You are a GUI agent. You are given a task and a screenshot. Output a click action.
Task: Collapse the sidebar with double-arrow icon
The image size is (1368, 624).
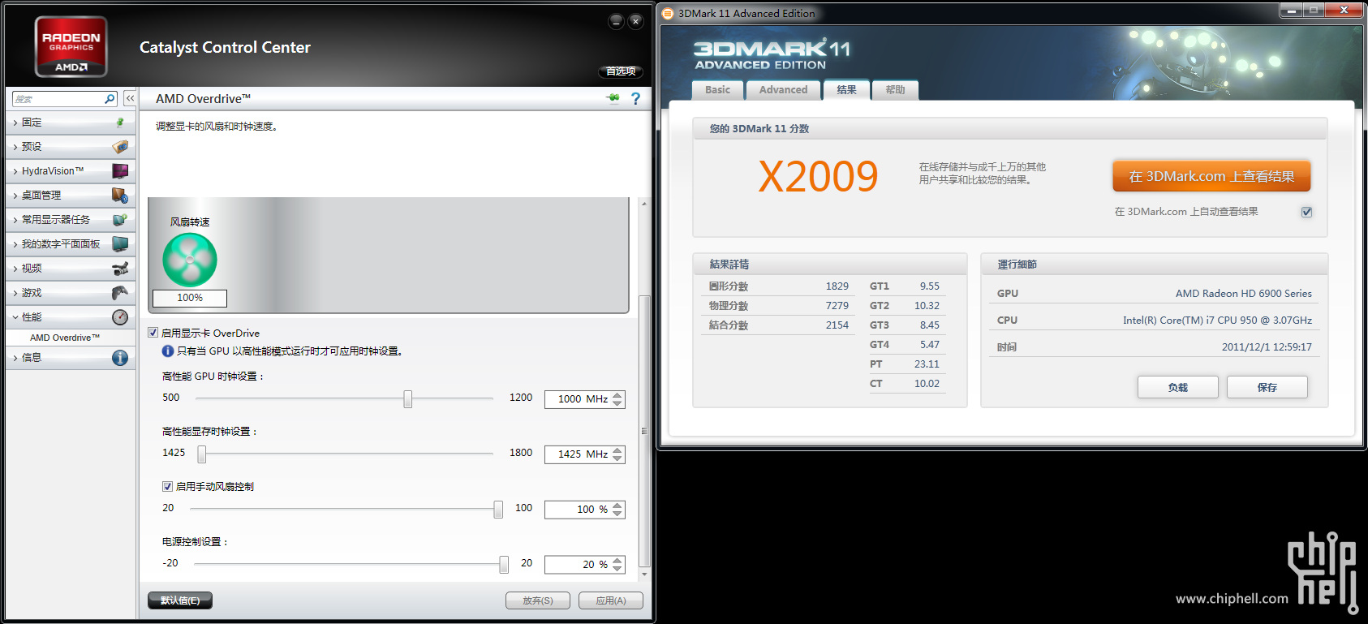(130, 98)
